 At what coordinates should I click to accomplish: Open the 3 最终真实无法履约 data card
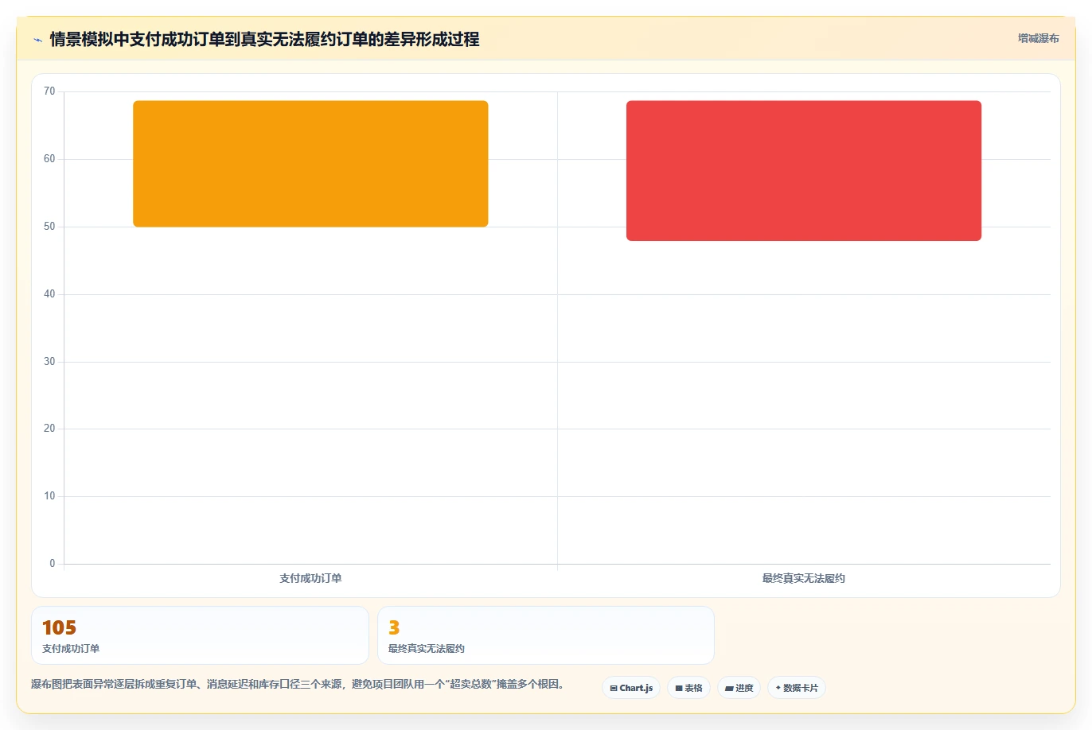[546, 635]
